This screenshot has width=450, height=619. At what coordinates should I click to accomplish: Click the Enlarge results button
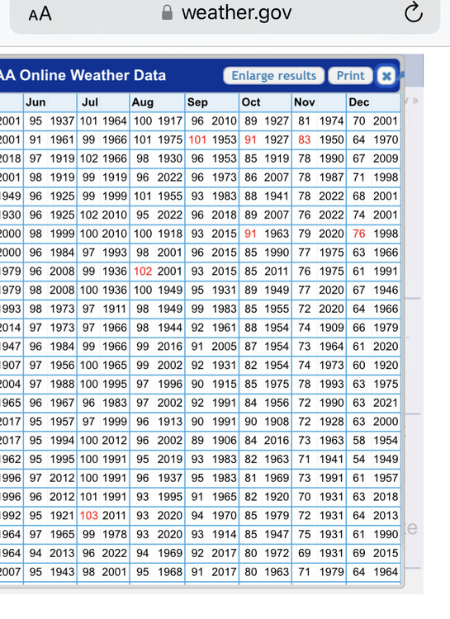coord(274,75)
